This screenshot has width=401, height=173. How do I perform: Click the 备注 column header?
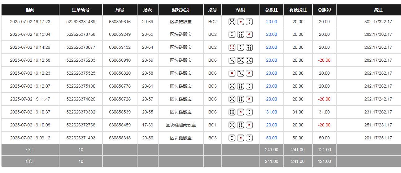click(x=378, y=10)
